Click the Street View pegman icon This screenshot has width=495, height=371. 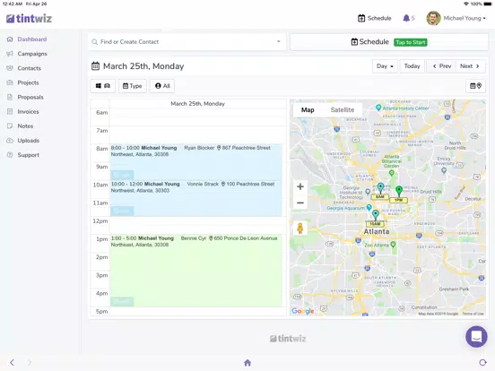[300, 229]
